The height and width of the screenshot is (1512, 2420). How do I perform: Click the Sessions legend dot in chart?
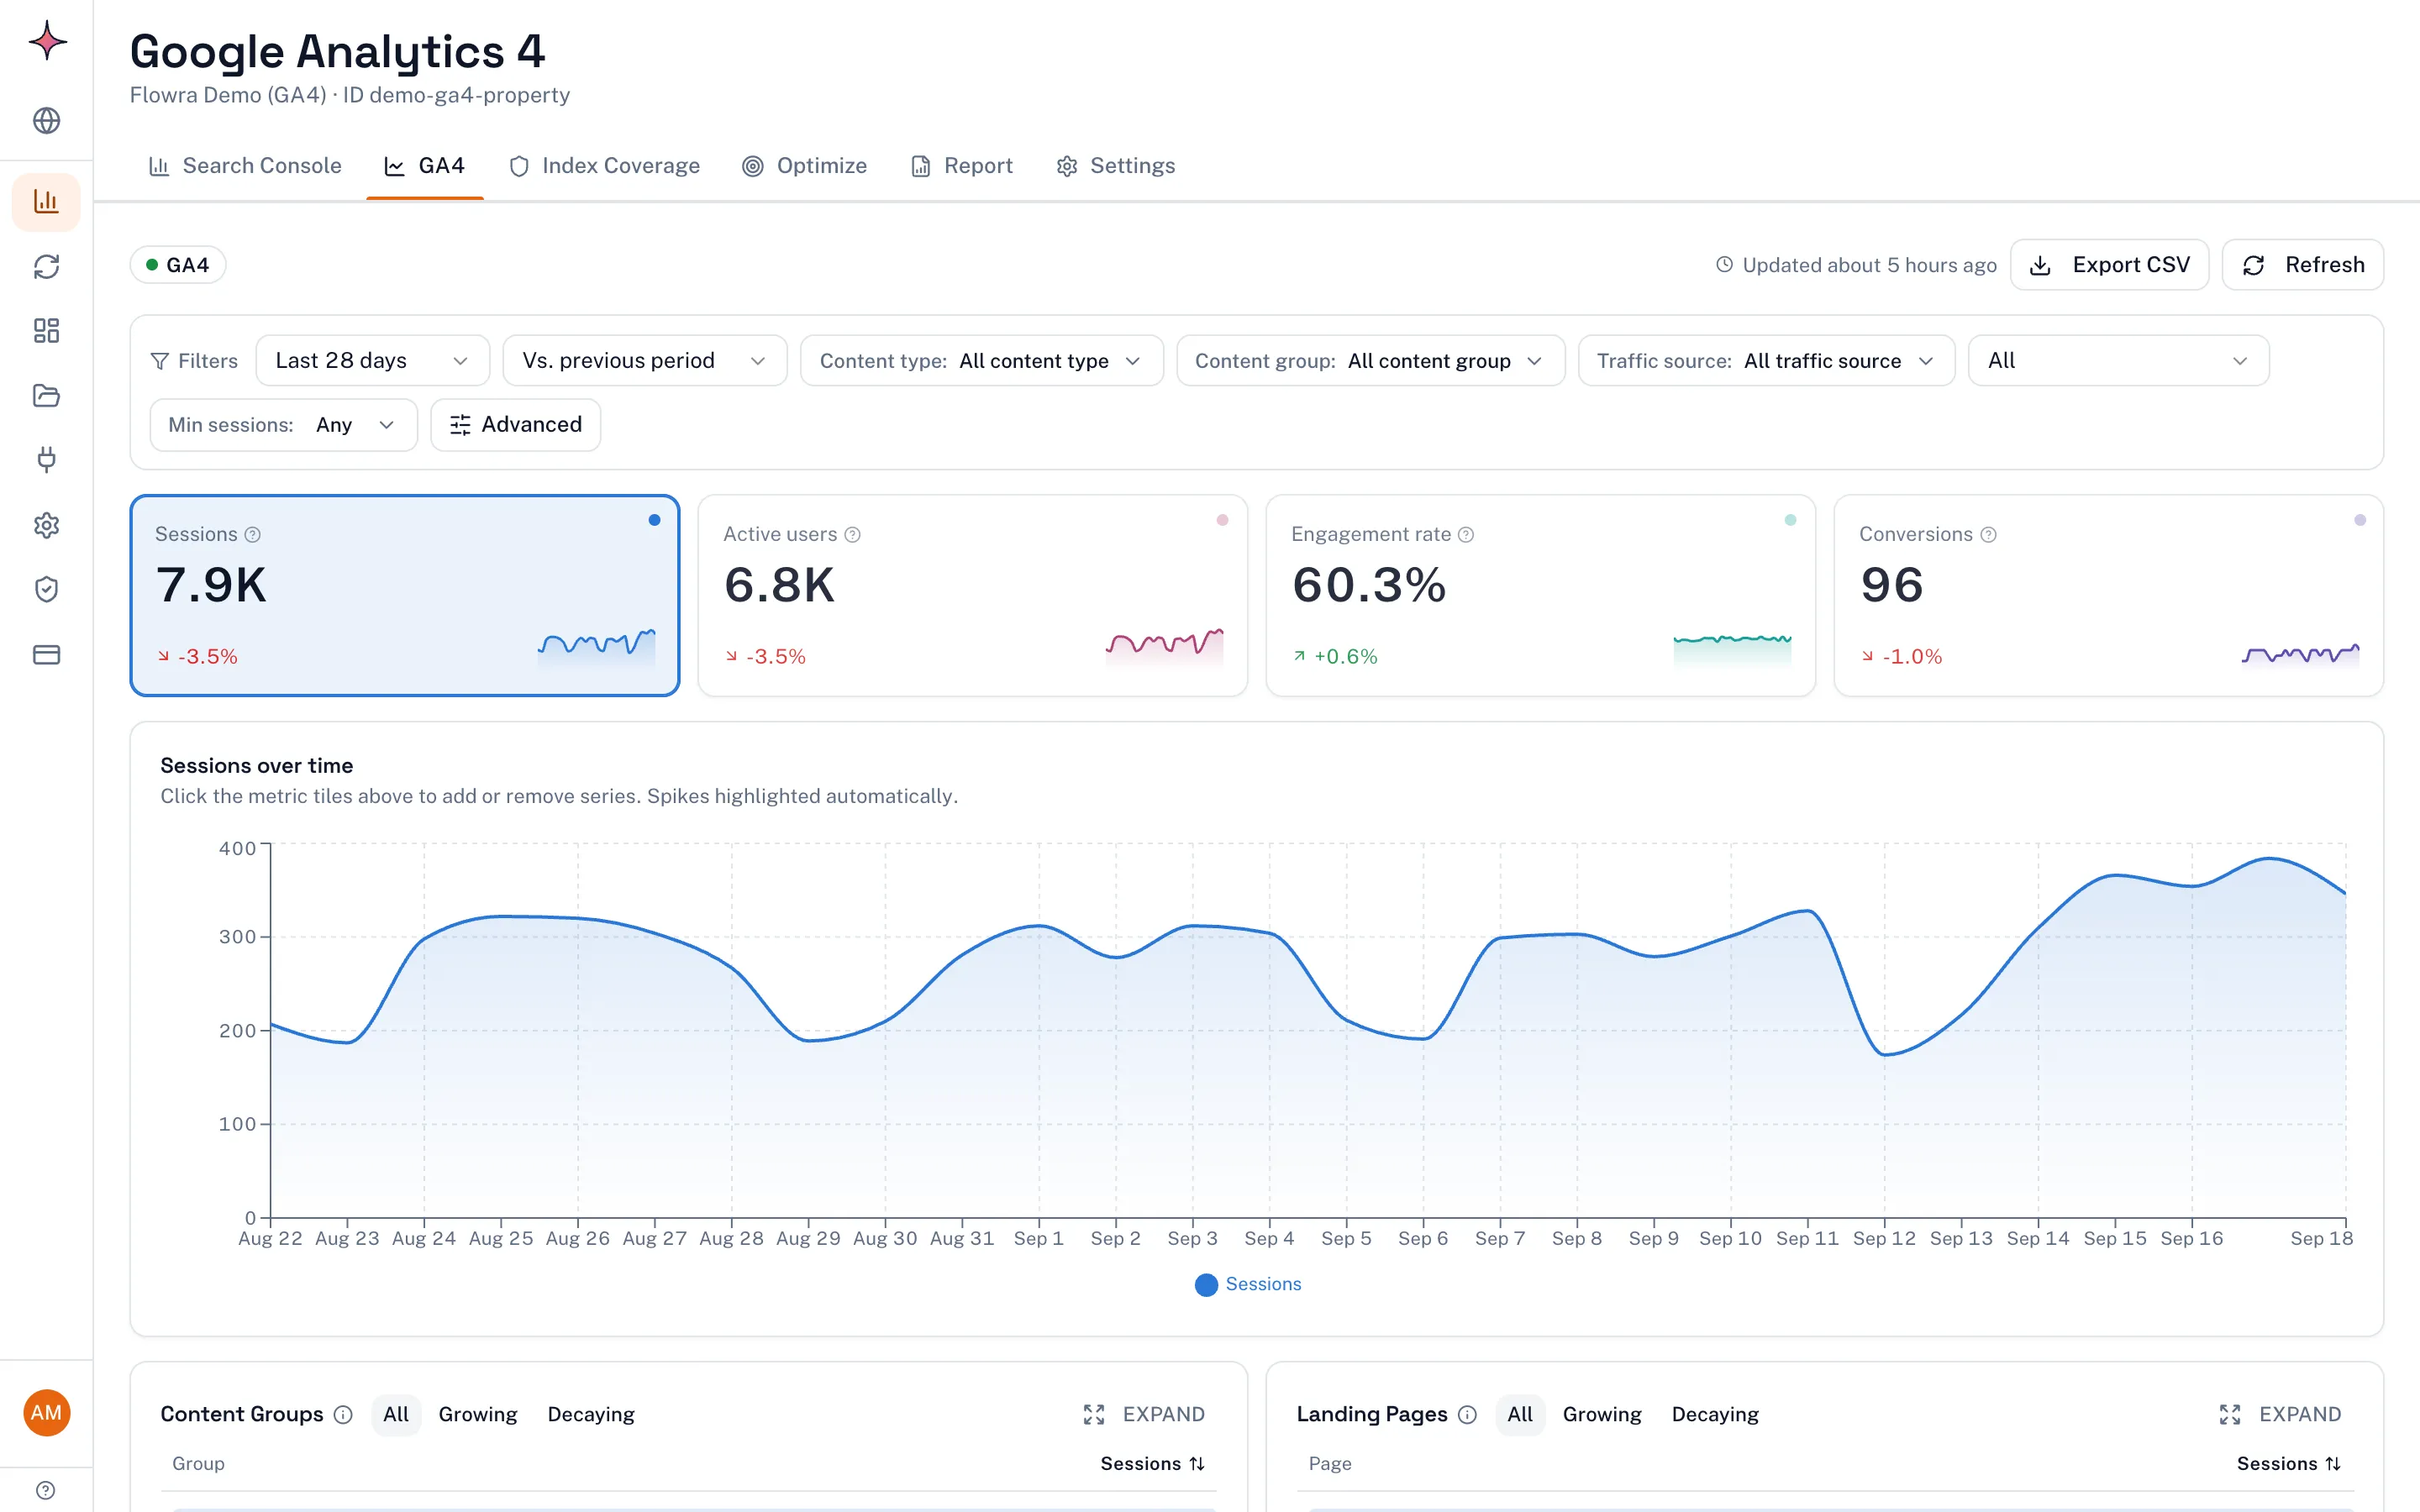tap(1206, 1285)
